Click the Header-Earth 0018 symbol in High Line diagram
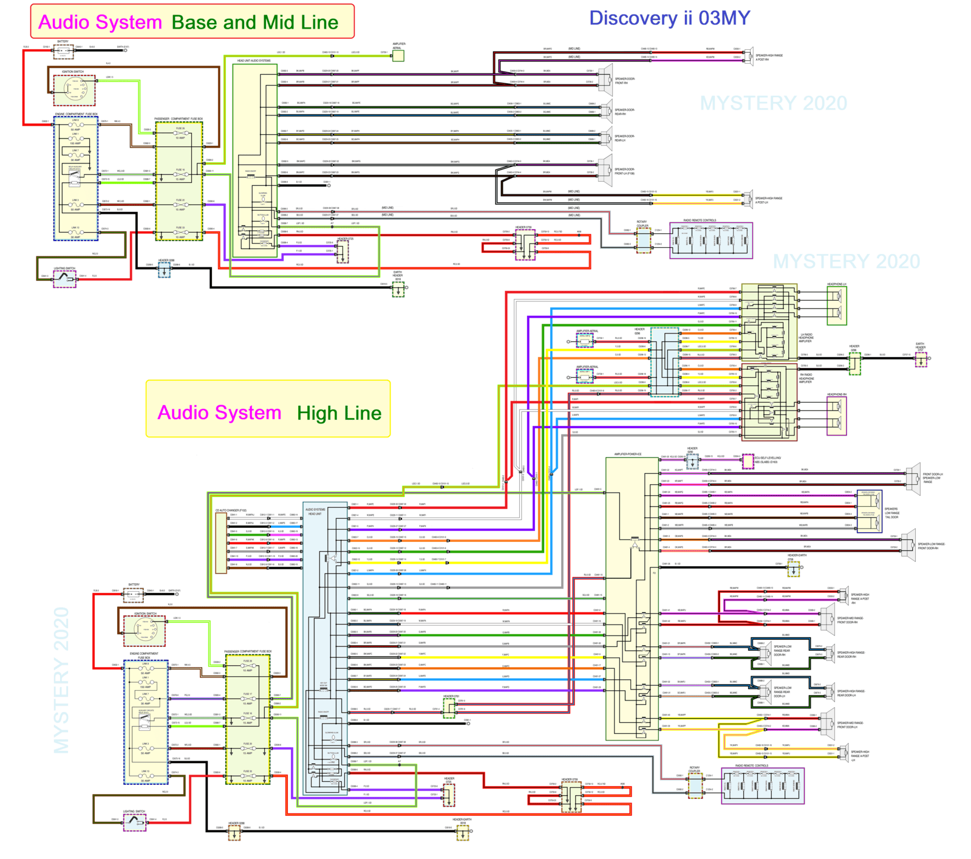971x859 pixels. 463,833
